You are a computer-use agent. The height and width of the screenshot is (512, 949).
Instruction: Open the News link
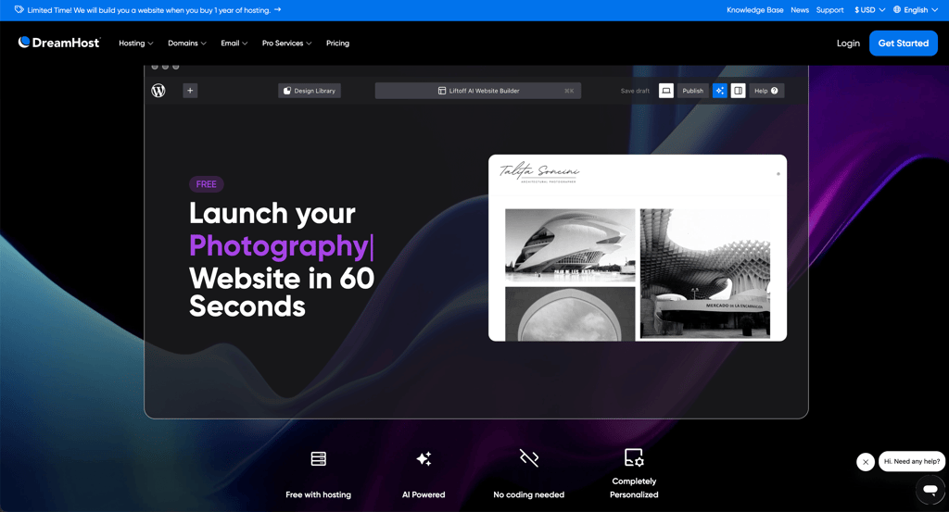pyautogui.click(x=800, y=9)
